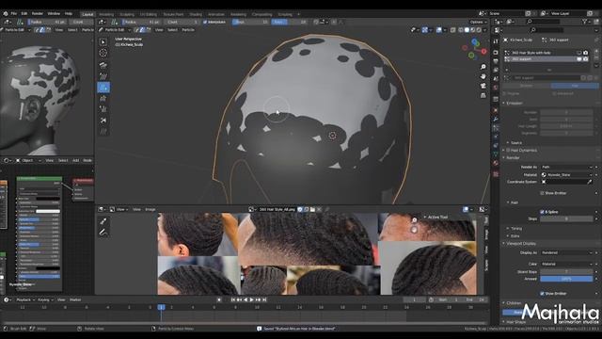Image resolution: width=602 pixels, height=339 pixels.
Task: Adjust the Amount 100% slider
Action: [566, 279]
